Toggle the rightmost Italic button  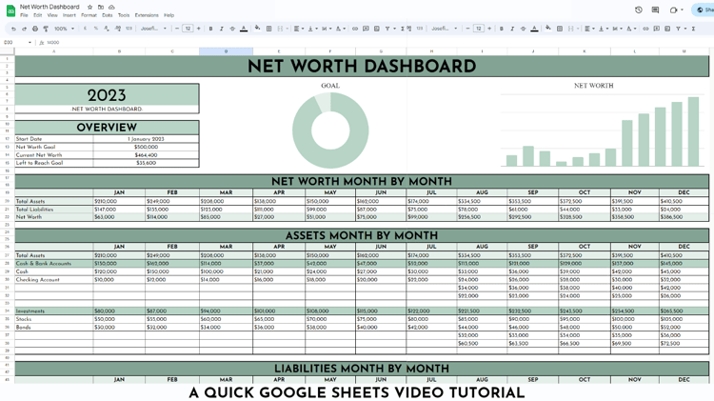pos(512,29)
